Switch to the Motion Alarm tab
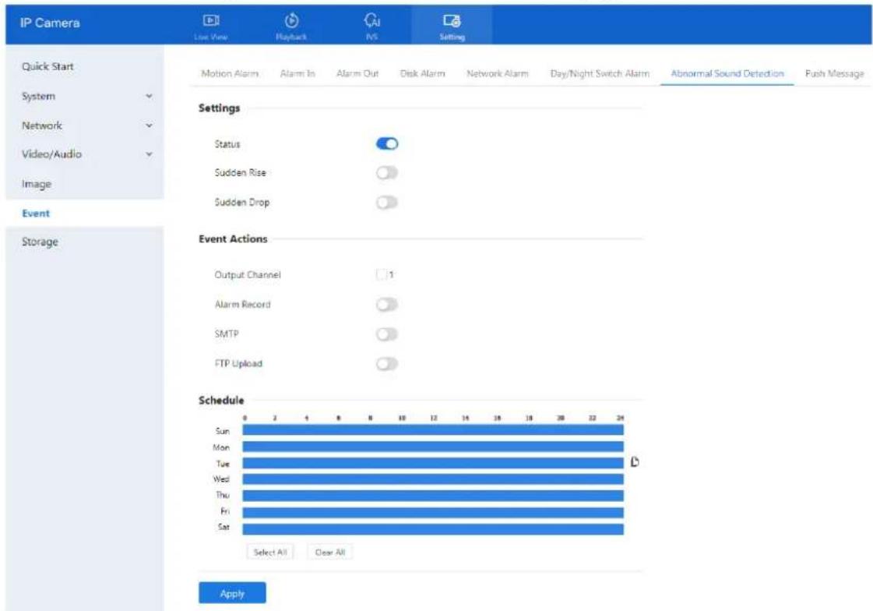The height and width of the screenshot is (611, 873). 230,73
